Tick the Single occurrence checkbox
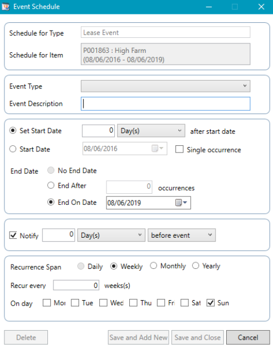273x348 pixels. click(x=179, y=149)
